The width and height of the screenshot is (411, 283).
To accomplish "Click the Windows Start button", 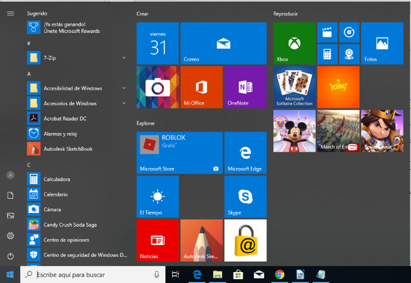I will click(x=10, y=275).
